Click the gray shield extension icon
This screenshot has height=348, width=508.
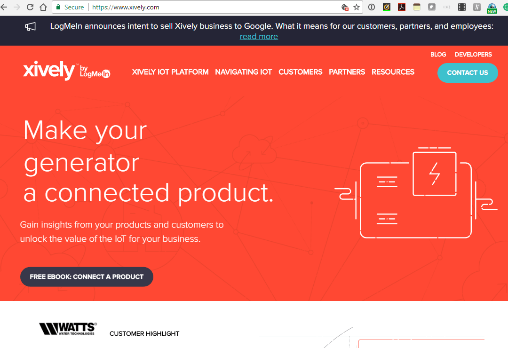(x=431, y=7)
